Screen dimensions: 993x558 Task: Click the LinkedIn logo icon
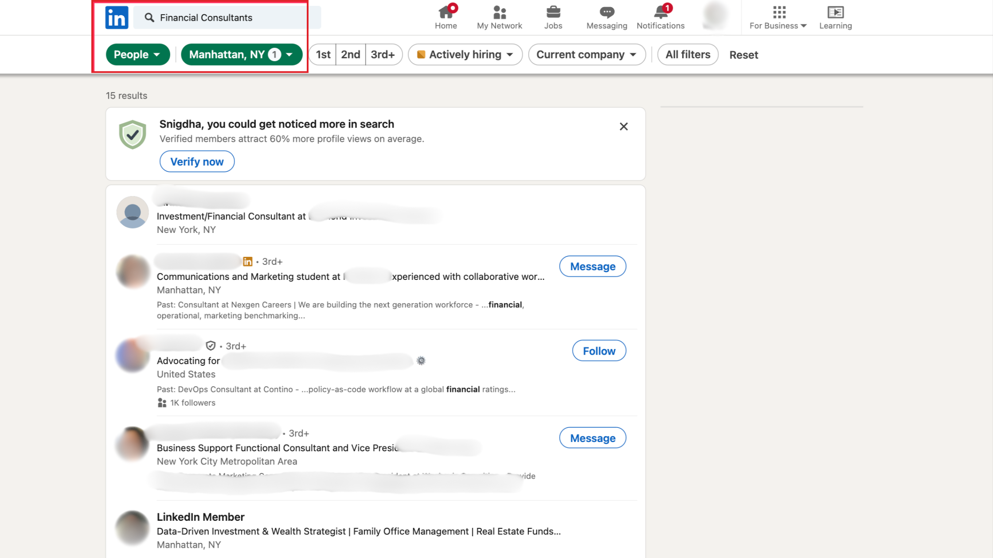pos(117,18)
